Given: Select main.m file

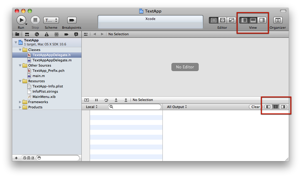Looking at the screenshot, I should (x=47, y=76).
